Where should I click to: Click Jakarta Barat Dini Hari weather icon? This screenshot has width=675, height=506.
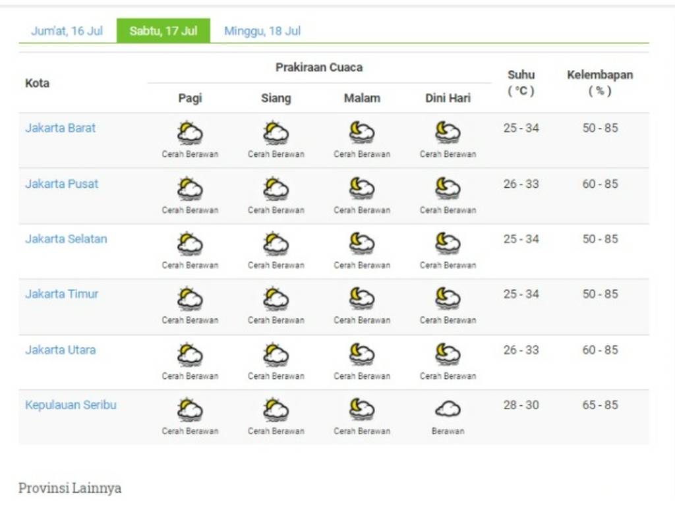448,132
